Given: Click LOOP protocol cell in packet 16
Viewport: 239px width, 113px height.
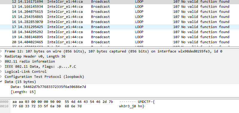Looking at the screenshot, I should [x=139, y=22].
